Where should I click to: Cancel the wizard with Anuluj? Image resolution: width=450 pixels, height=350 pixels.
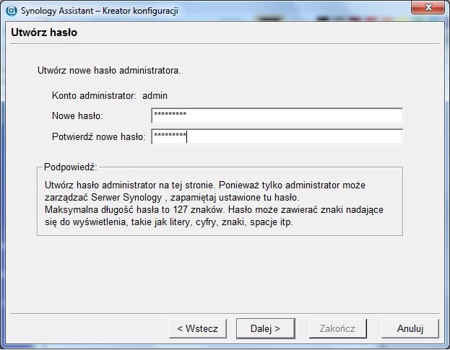pos(410,328)
